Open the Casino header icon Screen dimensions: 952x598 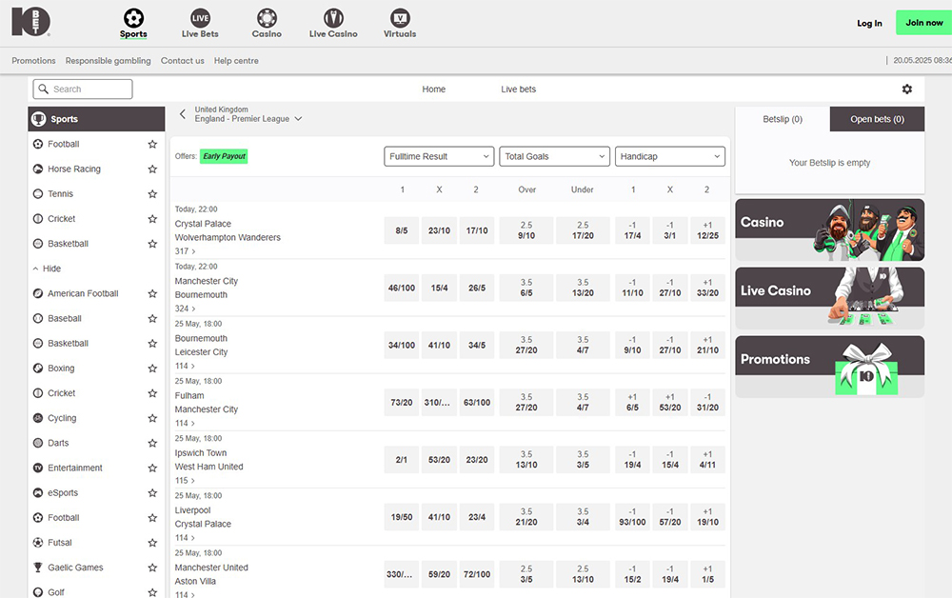tap(267, 18)
